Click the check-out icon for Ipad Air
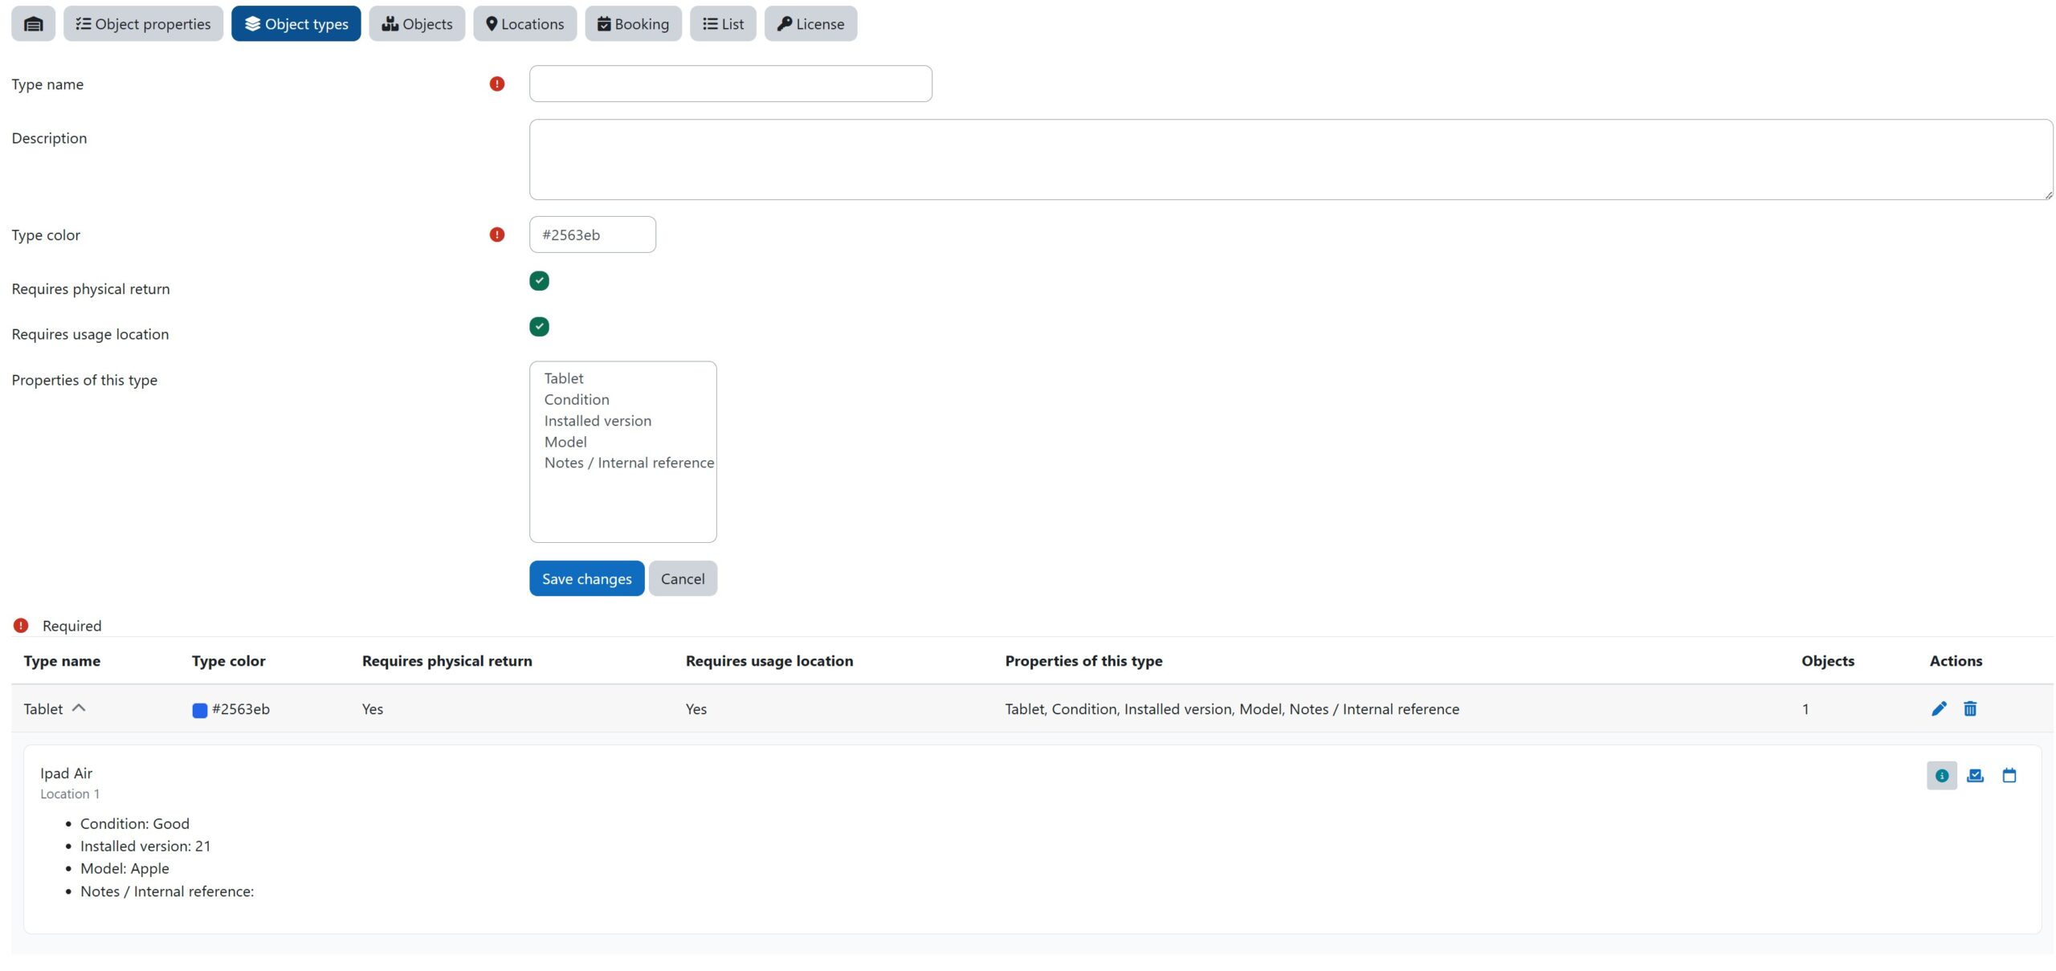 [1975, 776]
